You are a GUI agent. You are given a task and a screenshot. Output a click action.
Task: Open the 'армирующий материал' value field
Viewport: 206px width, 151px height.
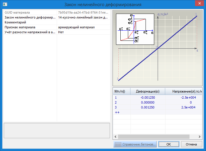coord(83,27)
